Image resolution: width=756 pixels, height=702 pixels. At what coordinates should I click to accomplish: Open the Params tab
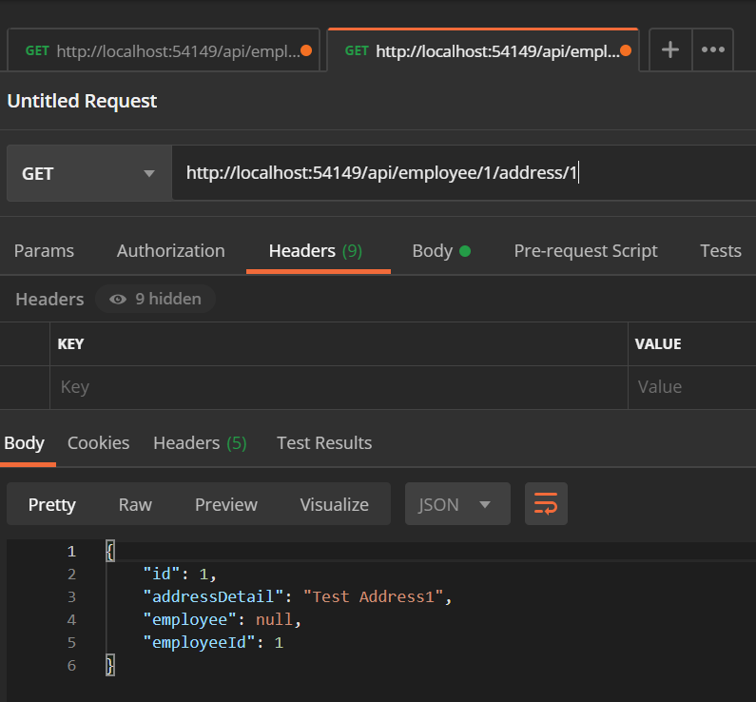tap(44, 251)
